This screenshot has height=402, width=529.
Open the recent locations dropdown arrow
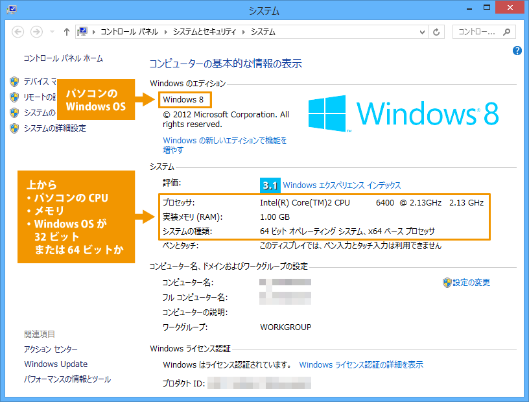[52, 32]
